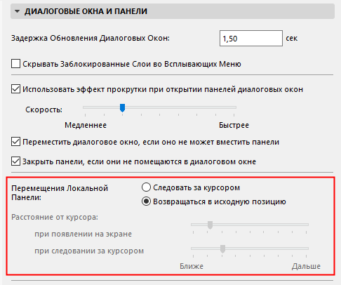Click the Быстрее label
Image resolution: width=341 pixels, height=285 pixels.
tap(234, 125)
